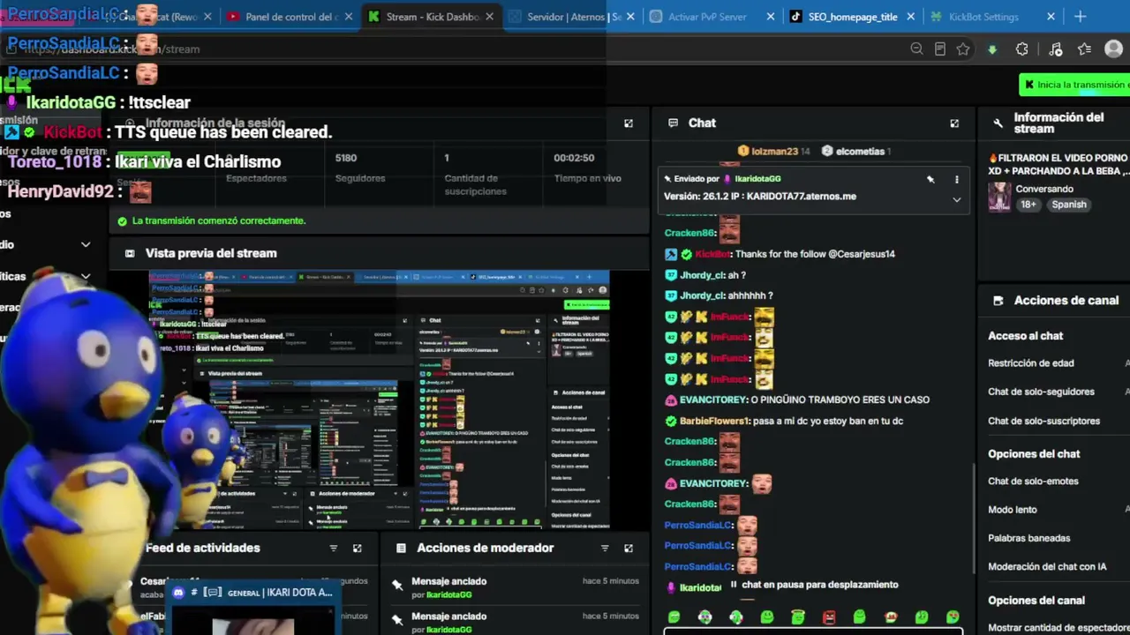Click BarbieFlowers1 username in chat
Image resolution: width=1130 pixels, height=635 pixels.
tap(714, 421)
